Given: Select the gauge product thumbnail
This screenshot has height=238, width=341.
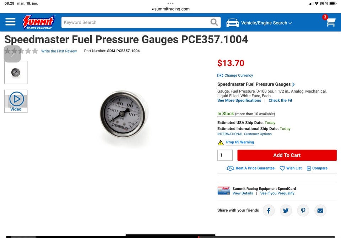Looking at the screenshot, I should coord(16,72).
